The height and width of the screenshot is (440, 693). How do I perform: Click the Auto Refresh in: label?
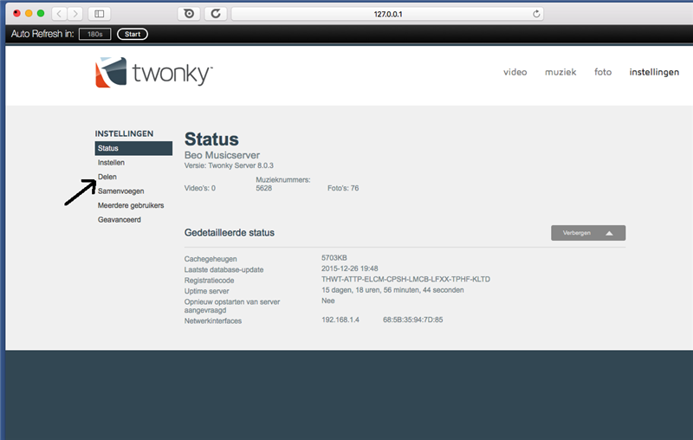pyautogui.click(x=42, y=34)
